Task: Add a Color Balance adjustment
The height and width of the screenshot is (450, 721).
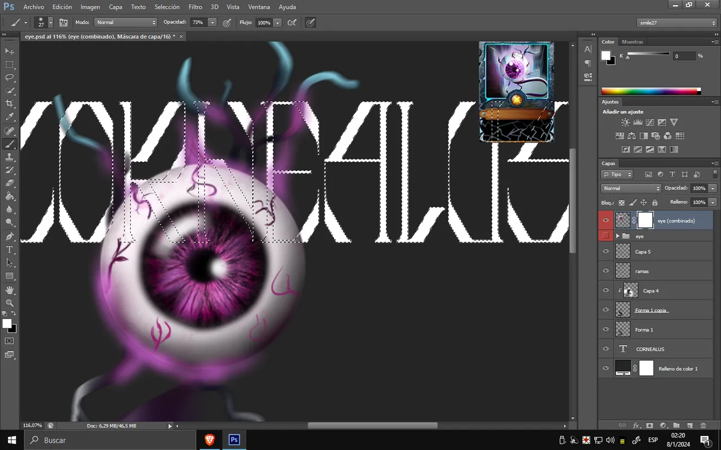Action: 631,136
